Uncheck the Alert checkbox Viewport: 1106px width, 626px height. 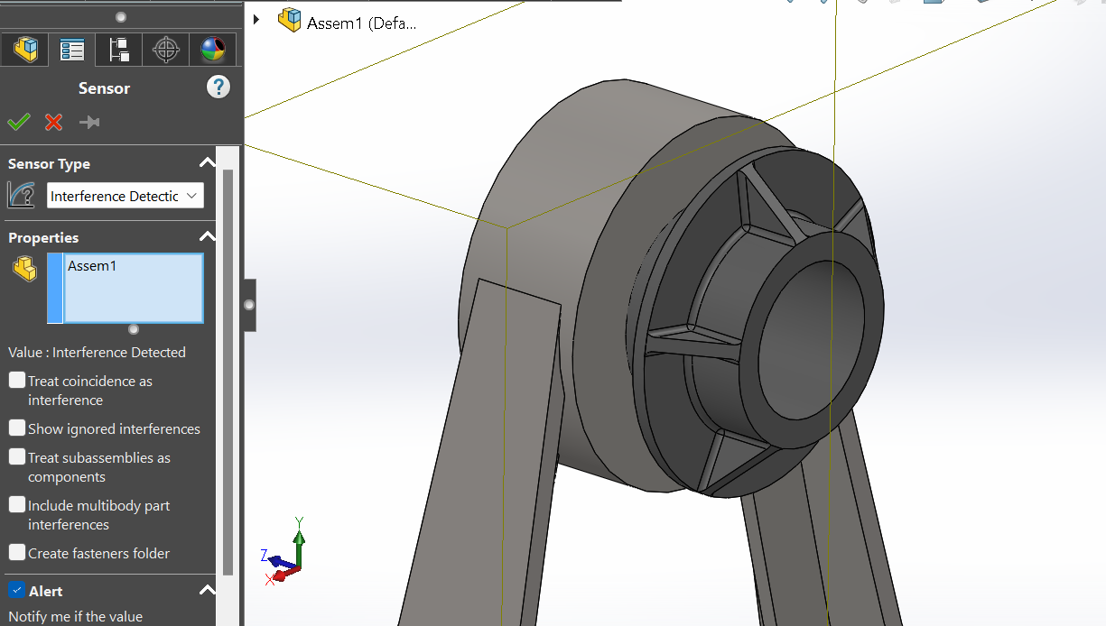point(17,591)
